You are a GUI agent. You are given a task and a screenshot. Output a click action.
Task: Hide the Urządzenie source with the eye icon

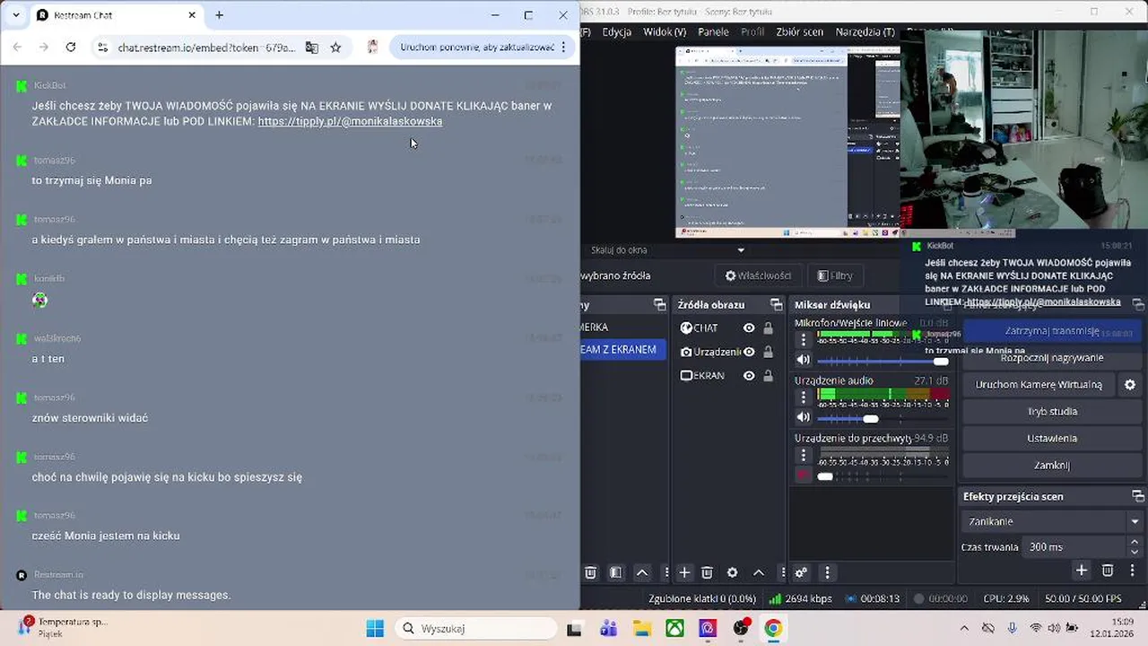749,352
